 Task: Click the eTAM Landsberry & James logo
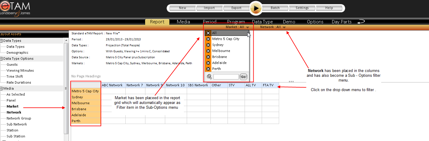coord(15,8)
